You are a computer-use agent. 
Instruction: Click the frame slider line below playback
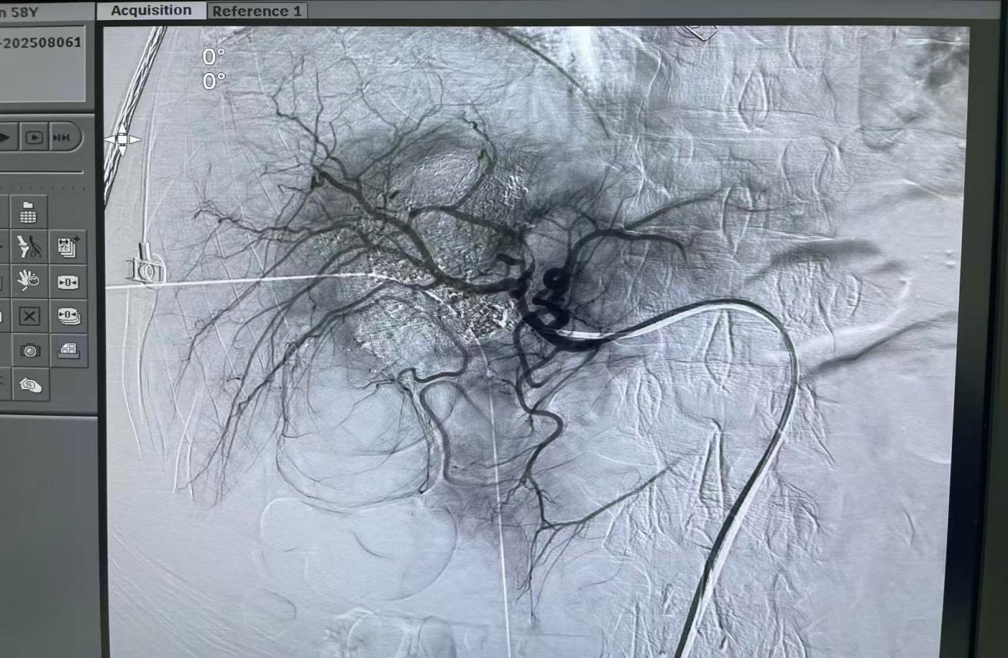click(x=41, y=172)
